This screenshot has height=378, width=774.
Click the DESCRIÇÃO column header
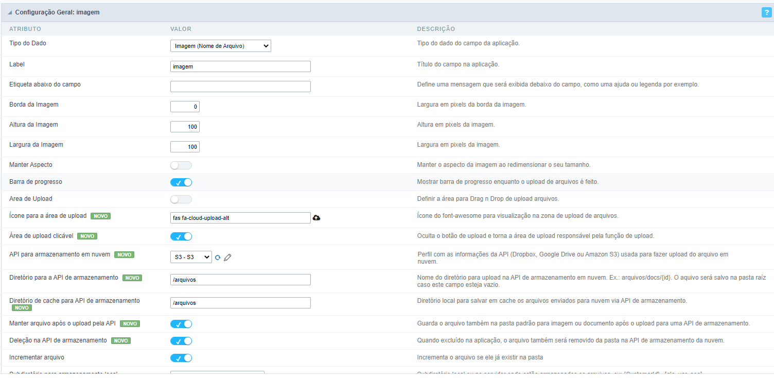tap(436, 29)
